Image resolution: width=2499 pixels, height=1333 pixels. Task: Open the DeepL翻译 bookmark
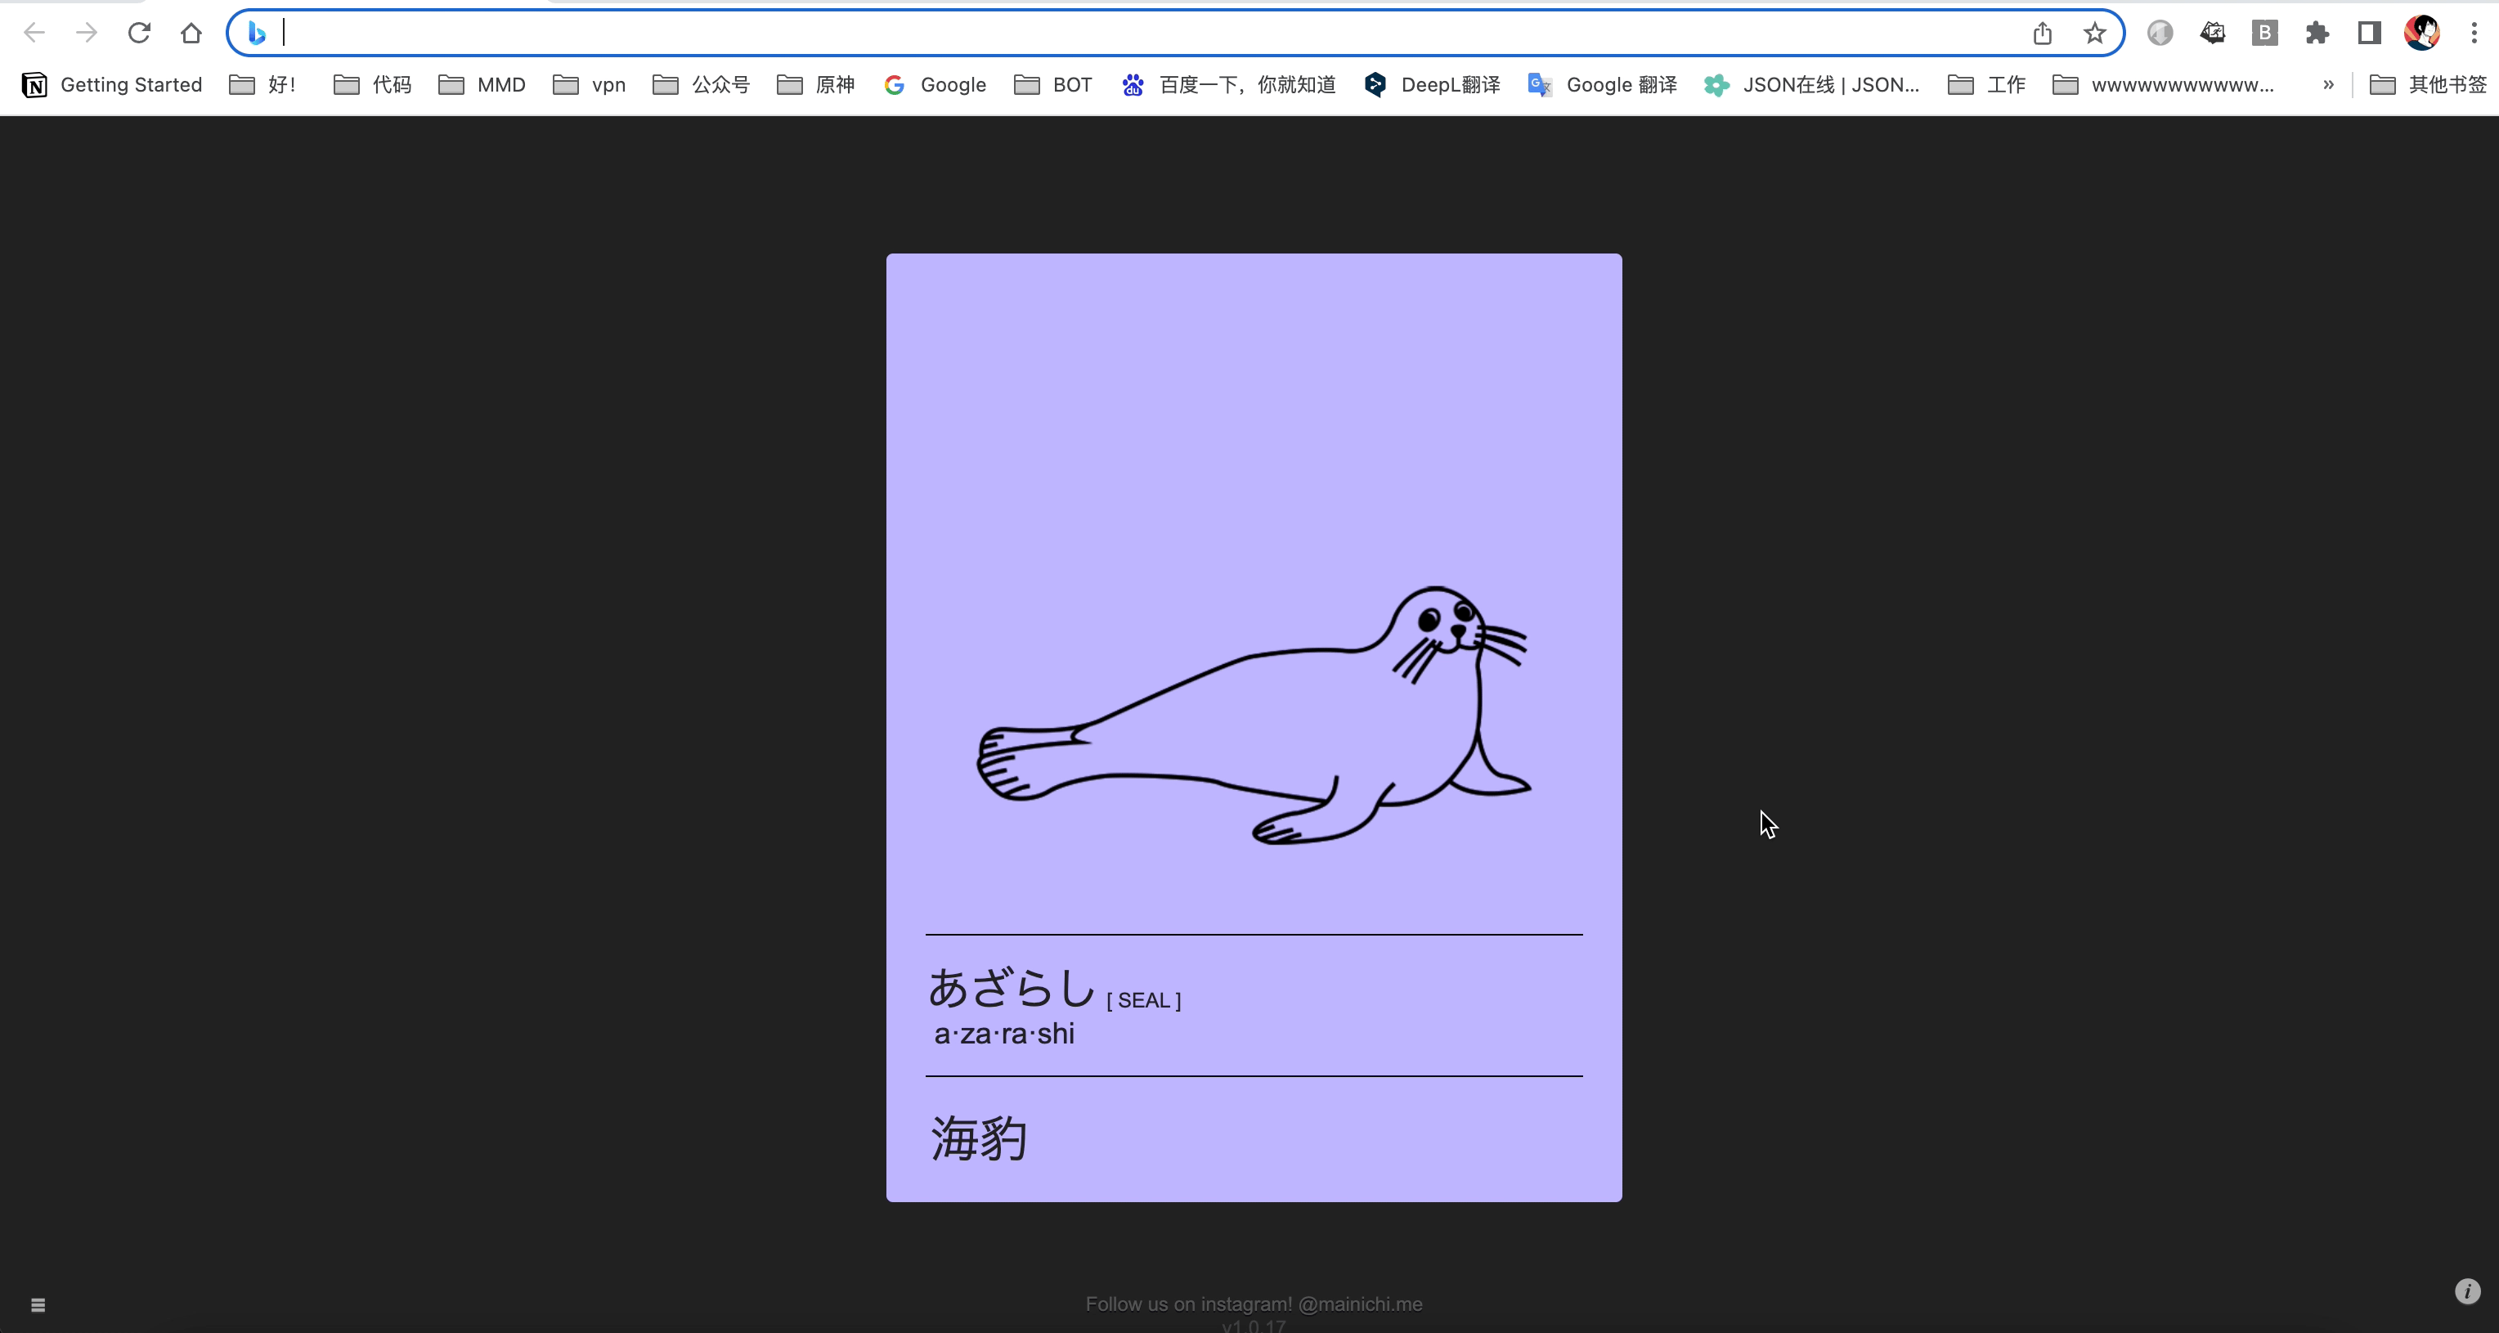[1432, 85]
